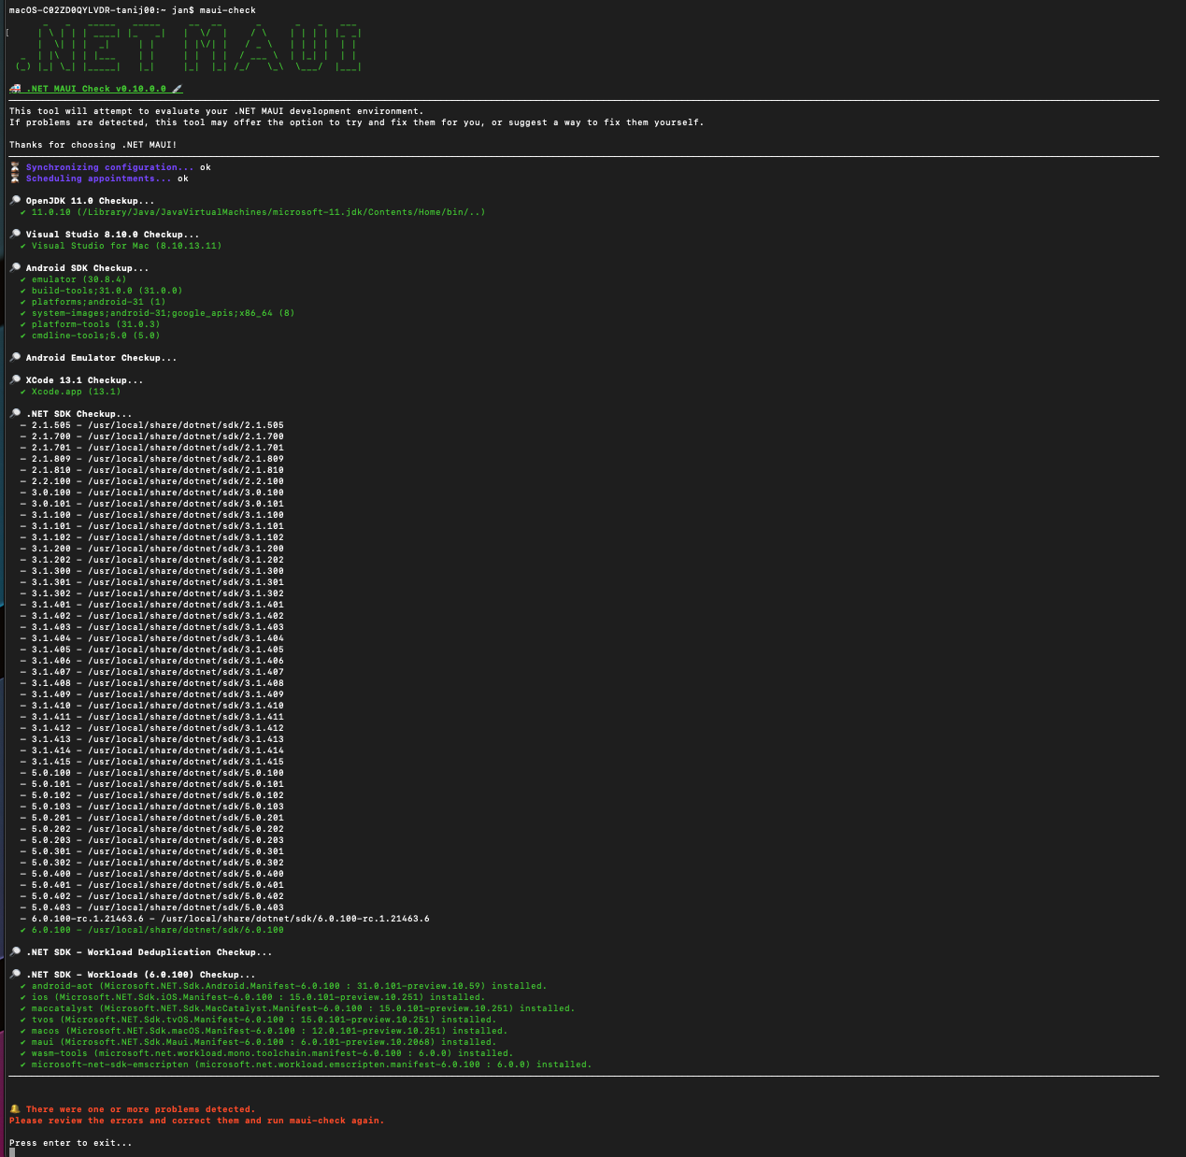The height and width of the screenshot is (1157, 1186).
Task: Click the magnifier icon beside Android SDK Checkup
Action: 15,268
